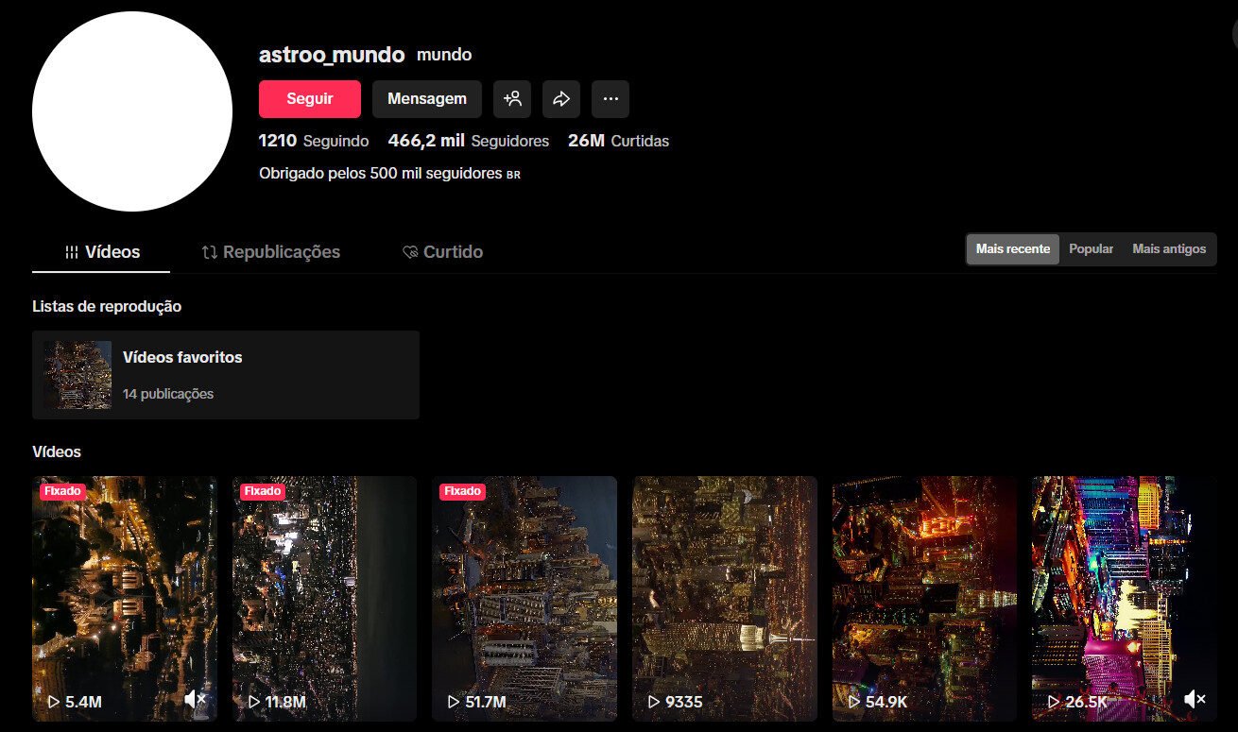Click the repost arrows icon beside Republicações
The height and width of the screenshot is (732, 1238).
[x=210, y=251]
